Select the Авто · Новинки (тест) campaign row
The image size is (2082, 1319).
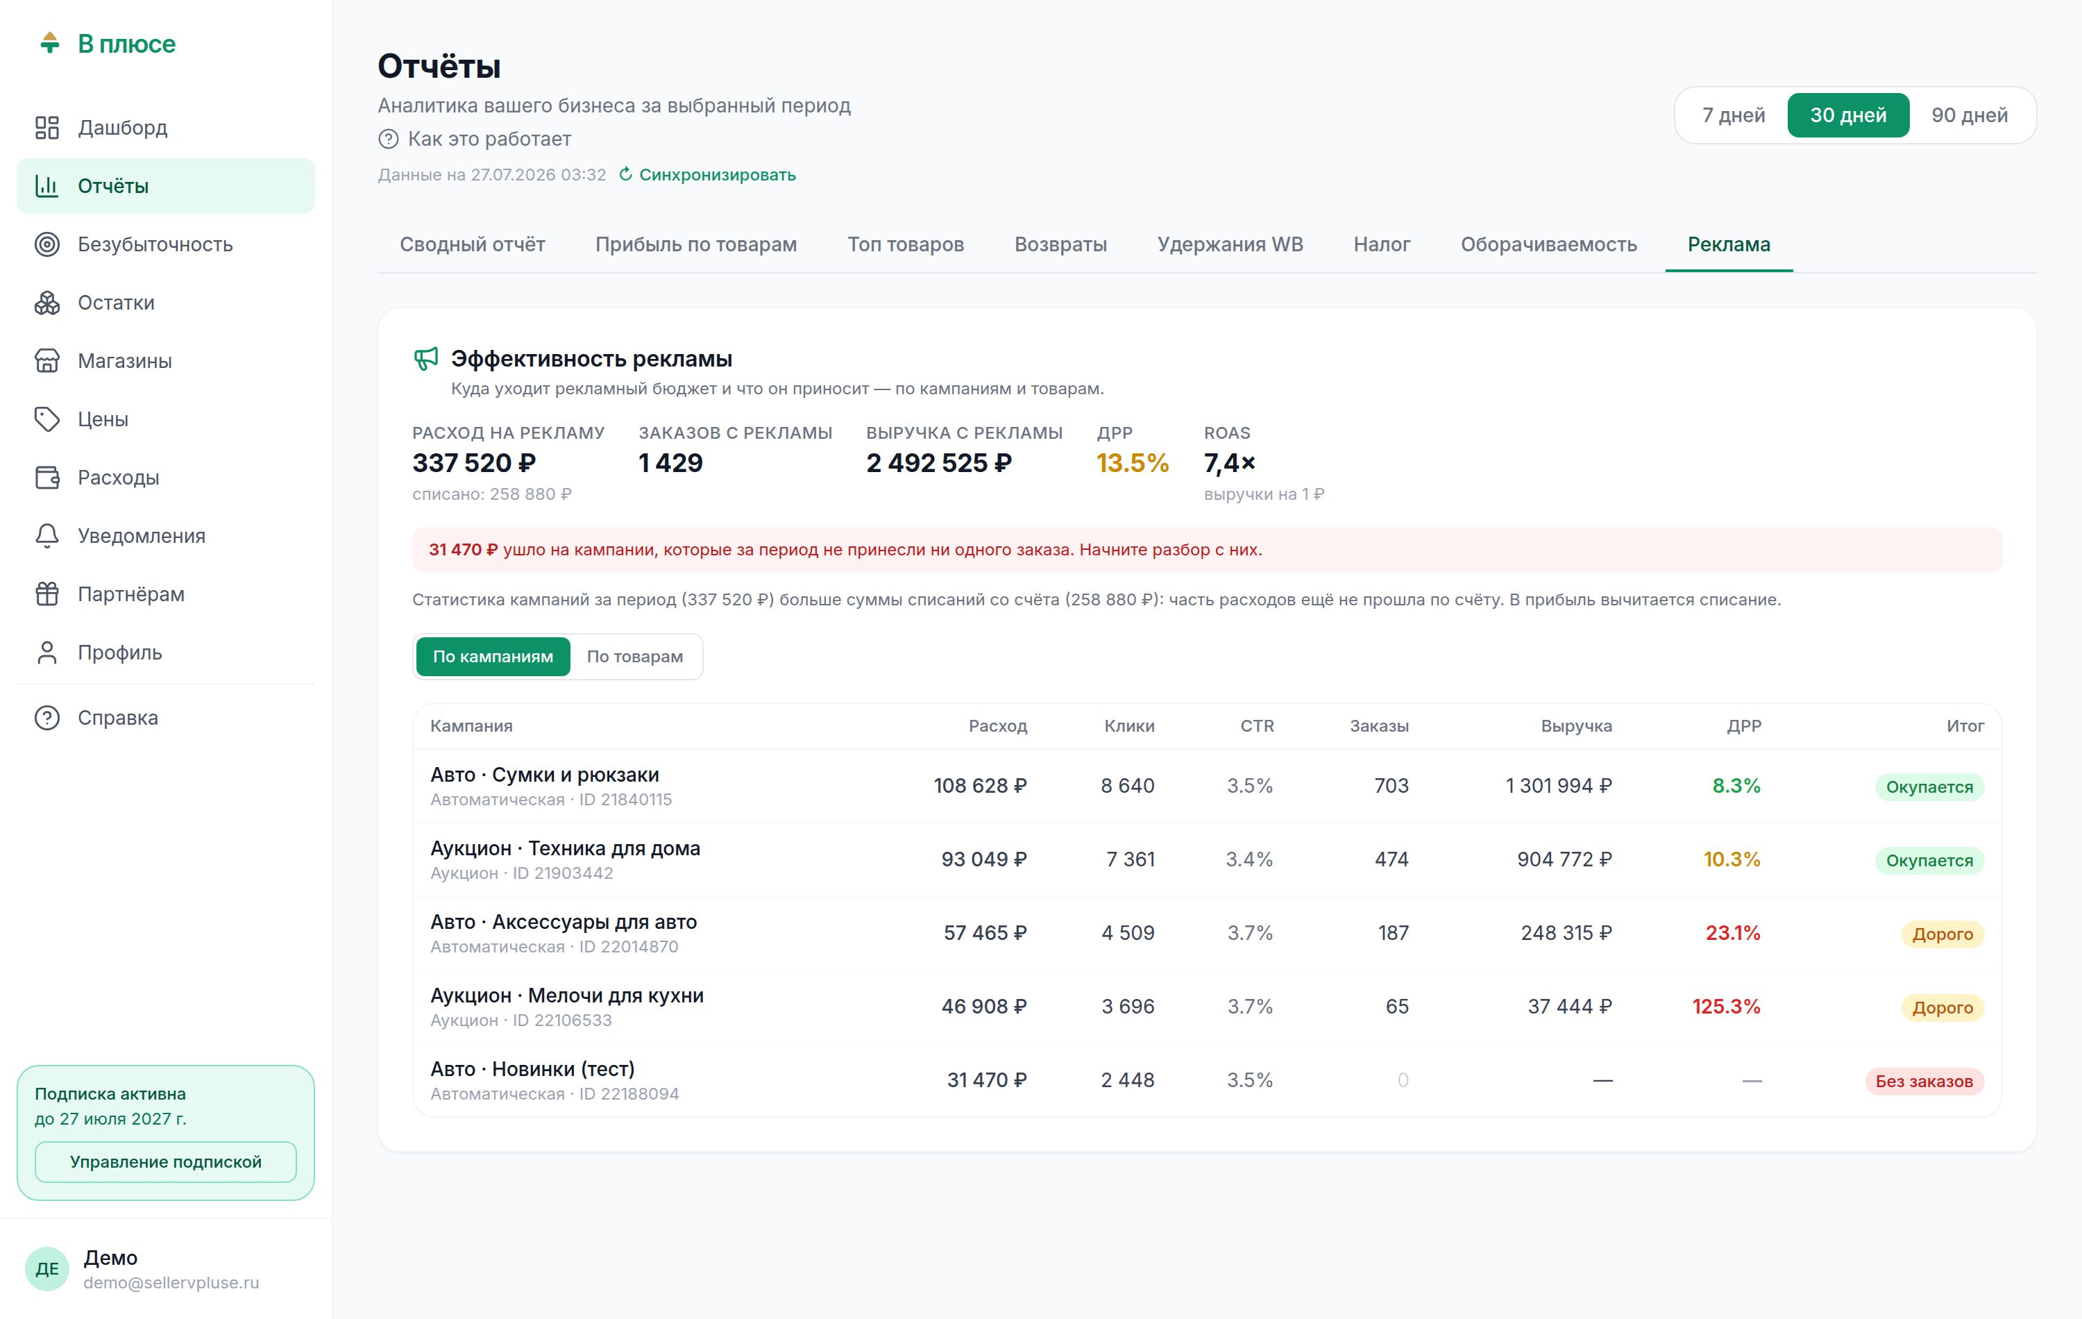(x=1207, y=1080)
